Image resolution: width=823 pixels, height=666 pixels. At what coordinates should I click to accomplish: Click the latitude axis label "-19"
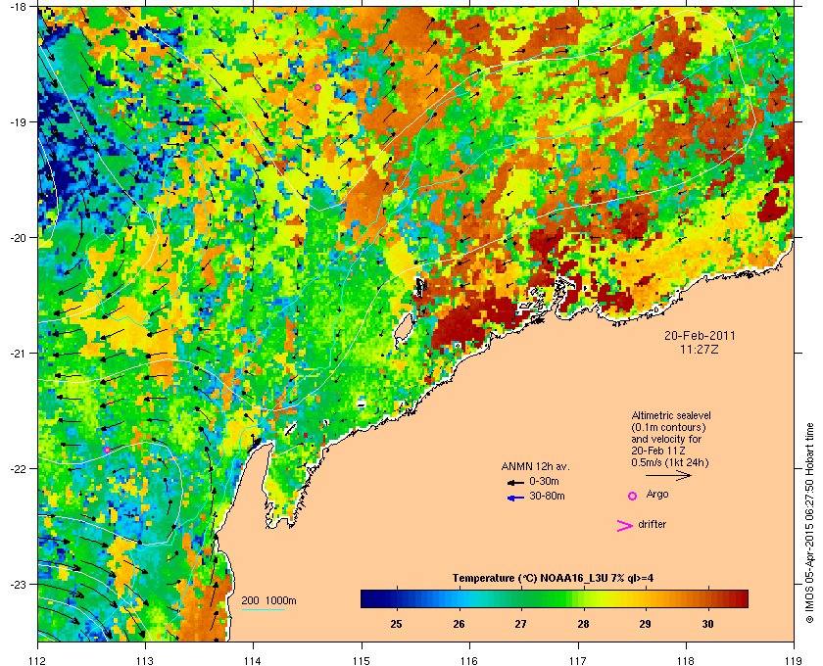click(18, 122)
